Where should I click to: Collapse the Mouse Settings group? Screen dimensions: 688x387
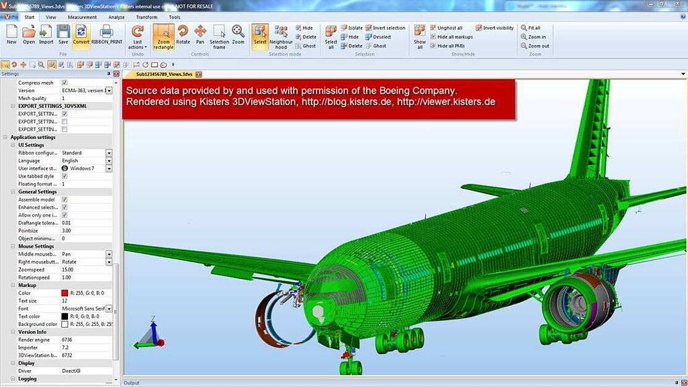[x=13, y=246]
